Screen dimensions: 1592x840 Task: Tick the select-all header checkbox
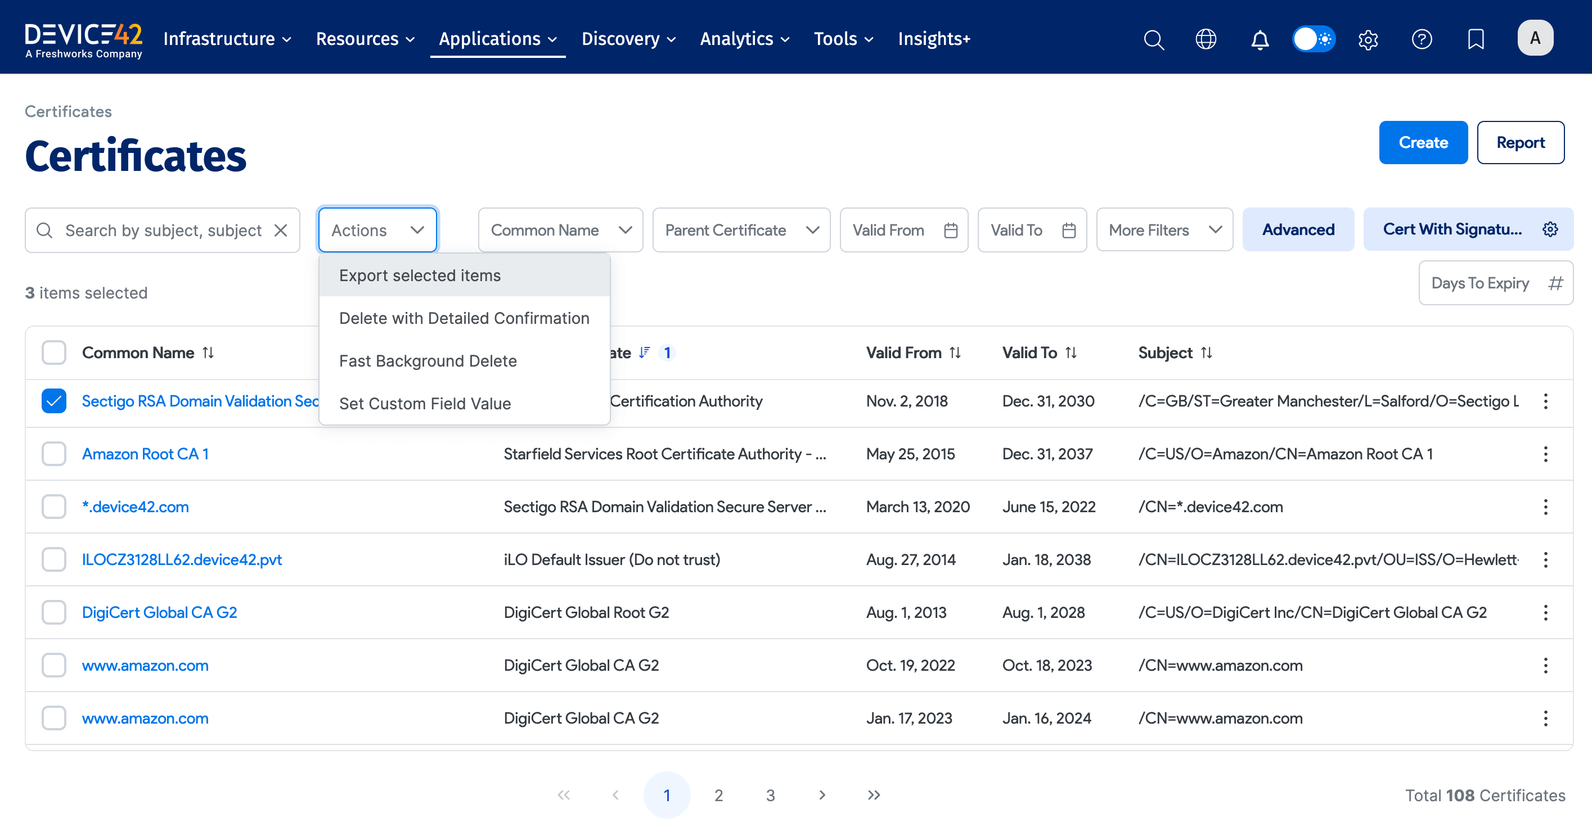54,353
